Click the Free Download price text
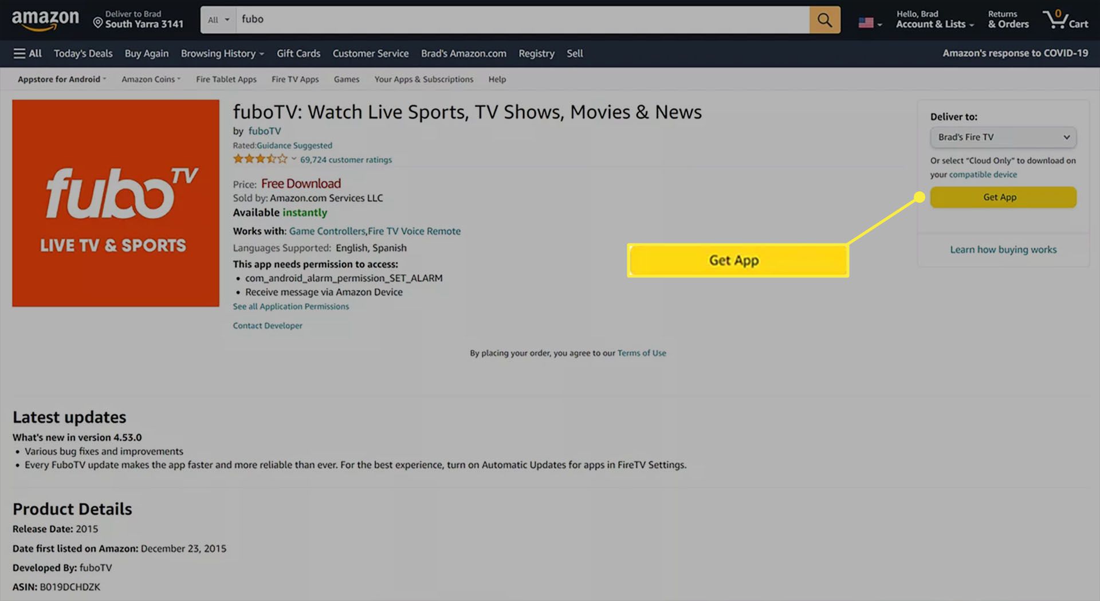Viewport: 1100px width, 601px height. [301, 183]
